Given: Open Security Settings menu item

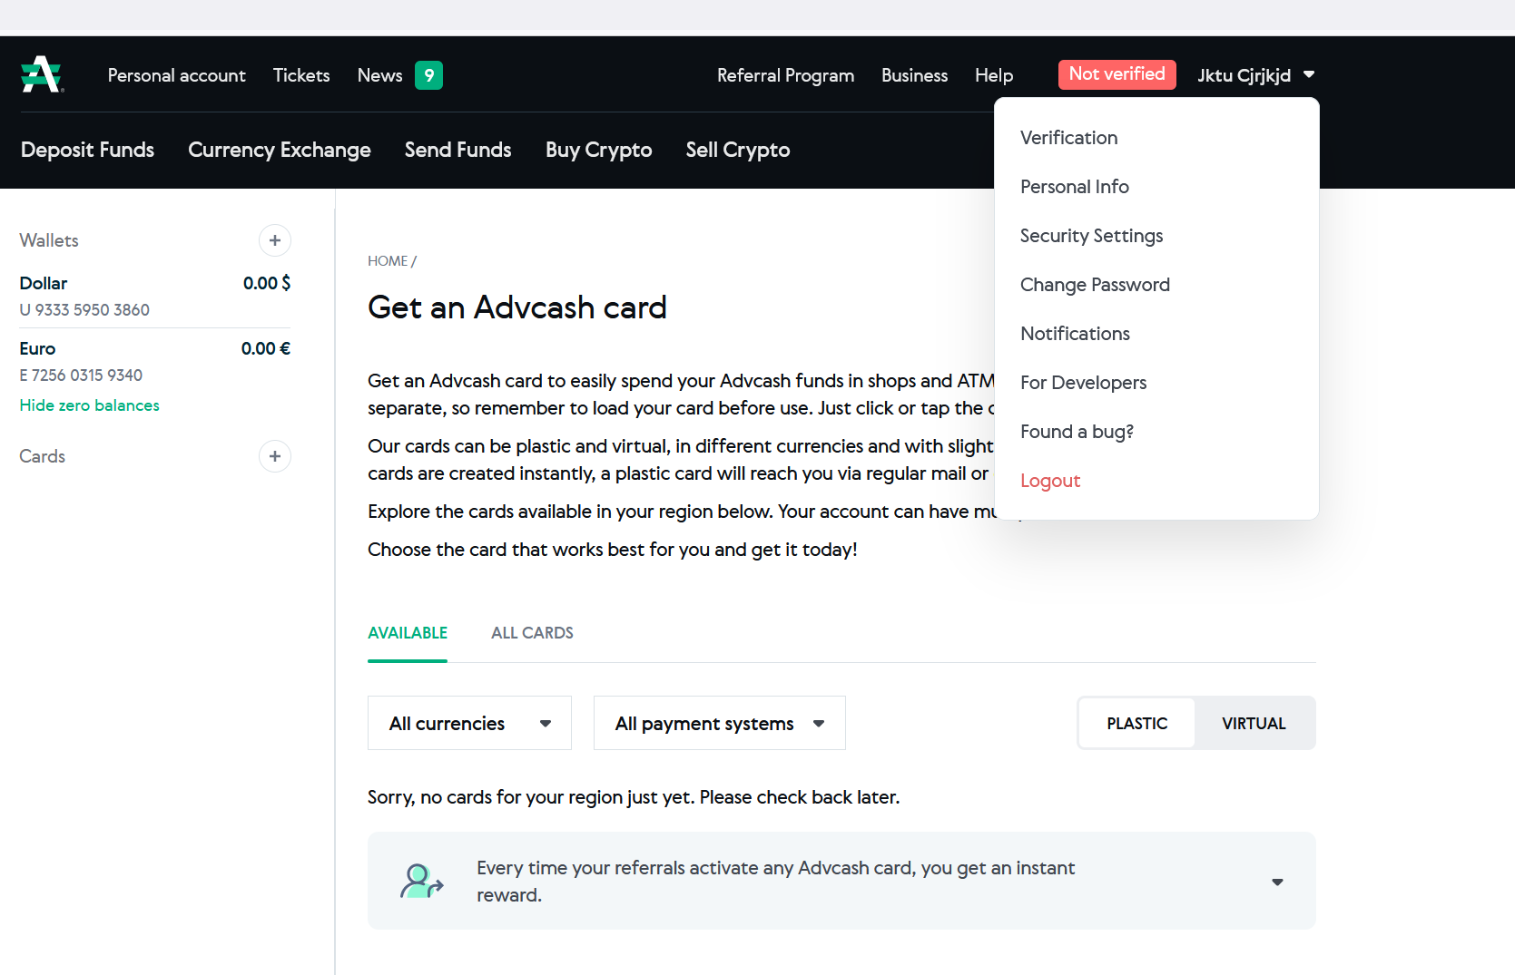Looking at the screenshot, I should click(x=1091, y=236).
